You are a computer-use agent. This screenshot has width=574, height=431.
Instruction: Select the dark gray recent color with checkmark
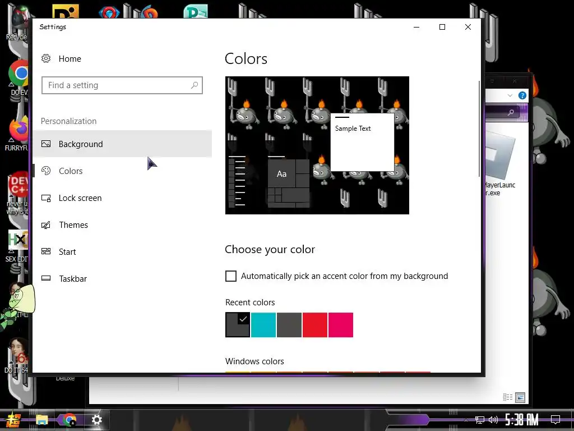pos(238,325)
